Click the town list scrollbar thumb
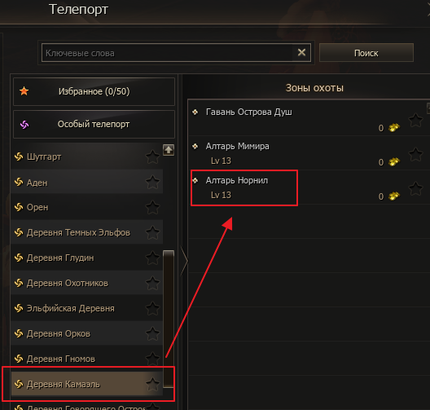This screenshot has width=430, height=410. pos(169,319)
